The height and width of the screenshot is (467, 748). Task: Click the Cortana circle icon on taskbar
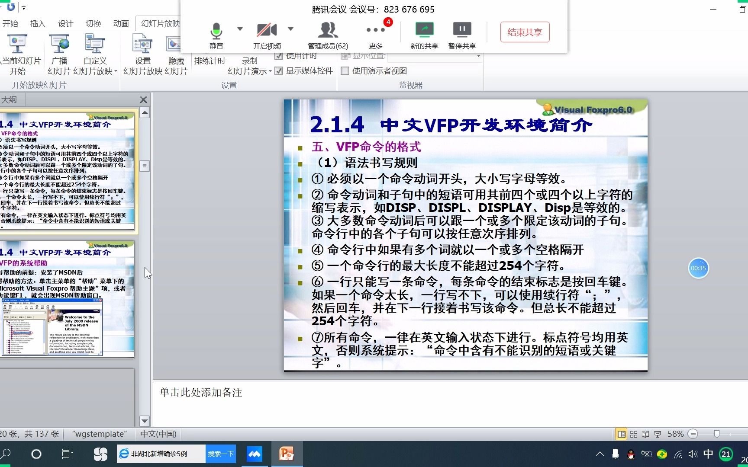point(36,454)
